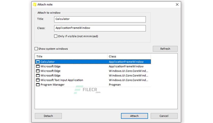Toggle the Show system windows checkbox
The height and width of the screenshot is (123, 213).
36,49
